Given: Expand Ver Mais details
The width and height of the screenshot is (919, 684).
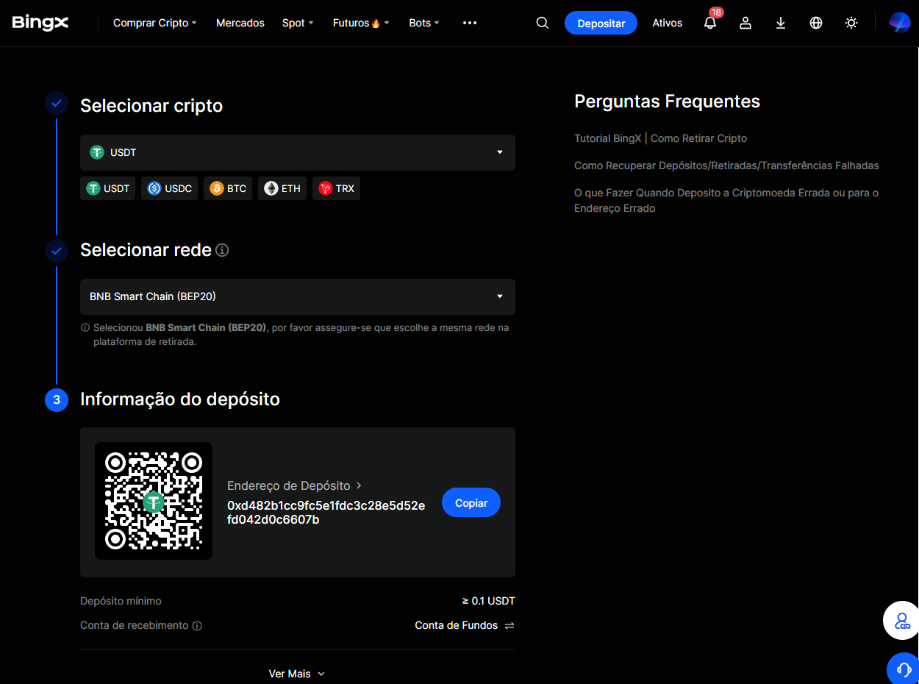Looking at the screenshot, I should [297, 674].
